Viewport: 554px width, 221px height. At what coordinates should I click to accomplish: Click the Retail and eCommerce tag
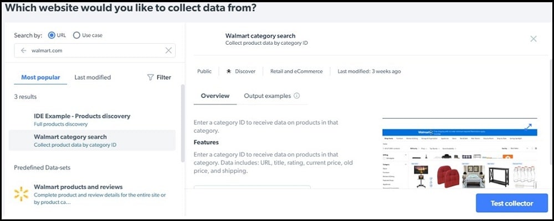tap(296, 71)
